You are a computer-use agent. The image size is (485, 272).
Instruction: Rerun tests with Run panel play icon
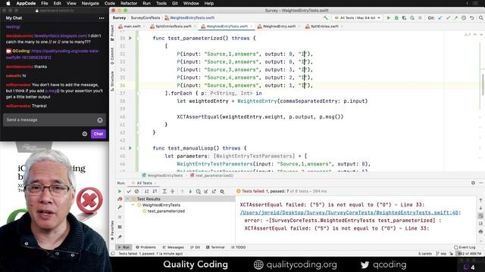[x=120, y=191]
